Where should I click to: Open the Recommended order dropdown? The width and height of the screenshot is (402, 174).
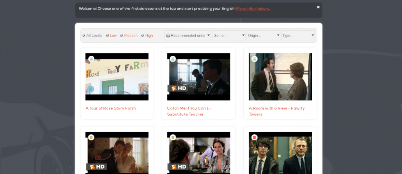[x=188, y=35]
